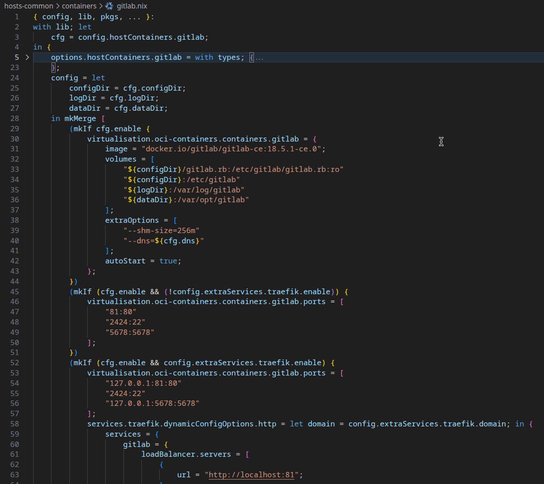Click the "extraOptions" identifier
Screen dimensions: 544x484
(132, 220)
